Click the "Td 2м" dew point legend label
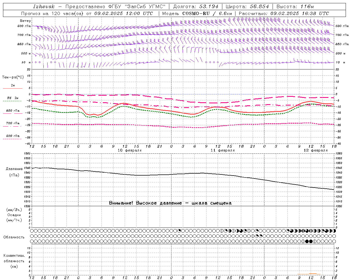 (x=13, y=98)
